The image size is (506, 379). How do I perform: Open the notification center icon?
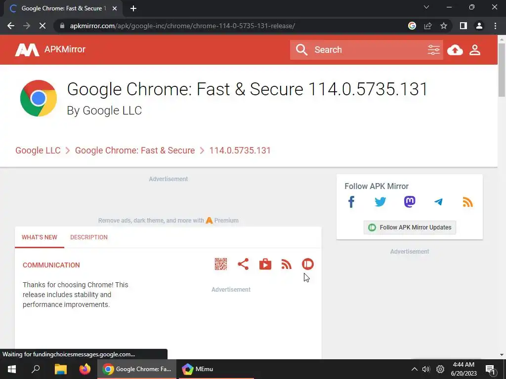[491, 369]
